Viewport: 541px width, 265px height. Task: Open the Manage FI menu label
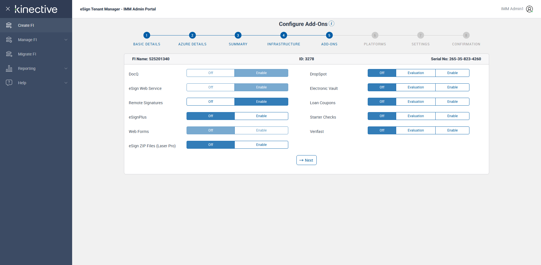(27, 40)
